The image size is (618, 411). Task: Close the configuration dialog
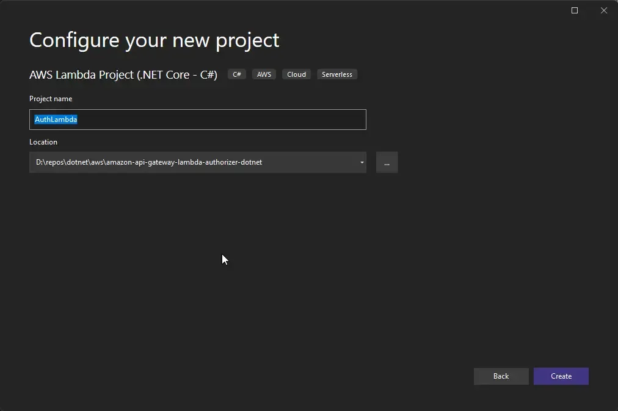point(604,10)
